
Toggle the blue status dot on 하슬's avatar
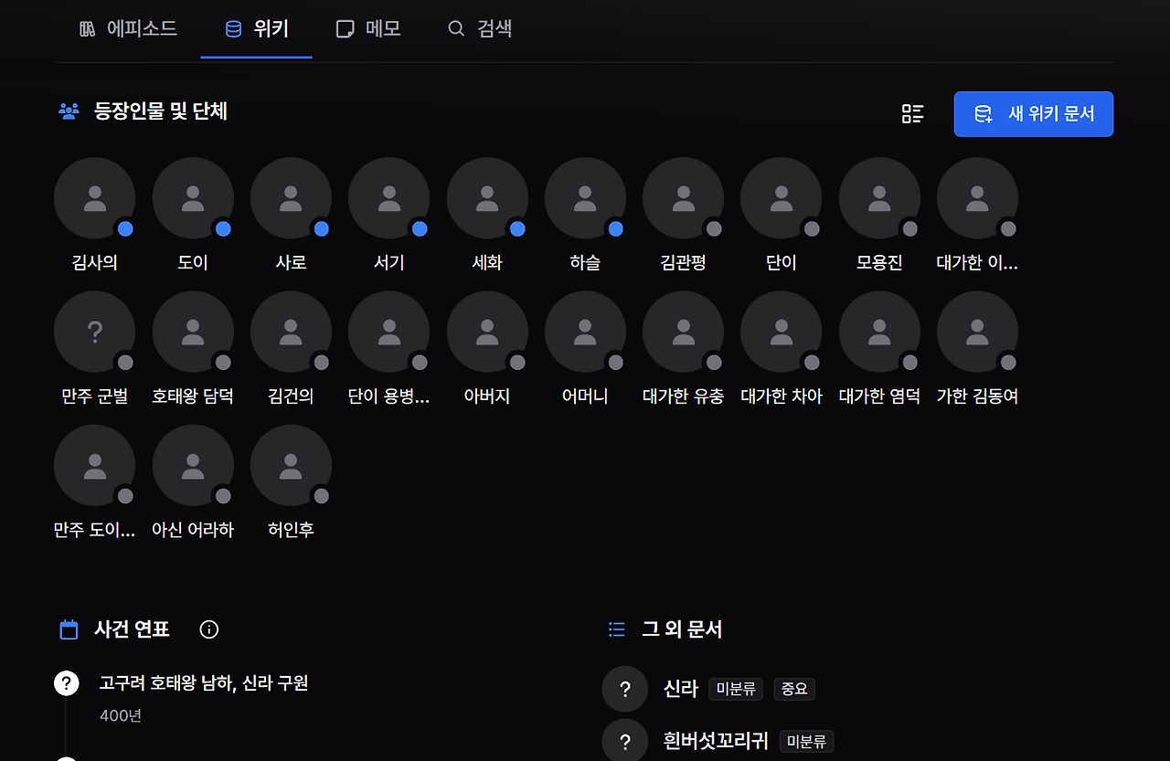click(x=615, y=227)
